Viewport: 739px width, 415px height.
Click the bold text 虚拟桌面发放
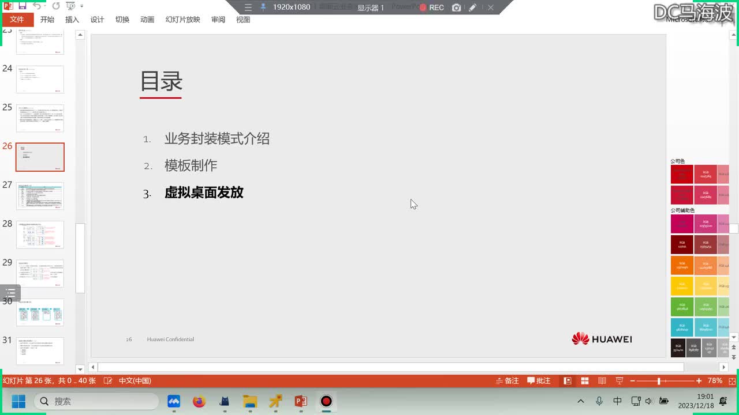tap(204, 193)
